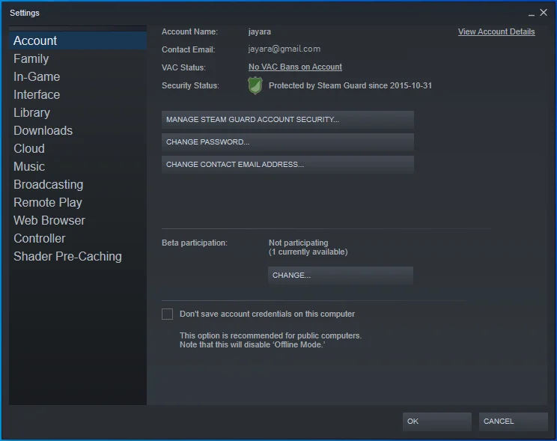Screen dimensions: 557x441
Task: Select the Cloud settings category
Action: point(78,148)
